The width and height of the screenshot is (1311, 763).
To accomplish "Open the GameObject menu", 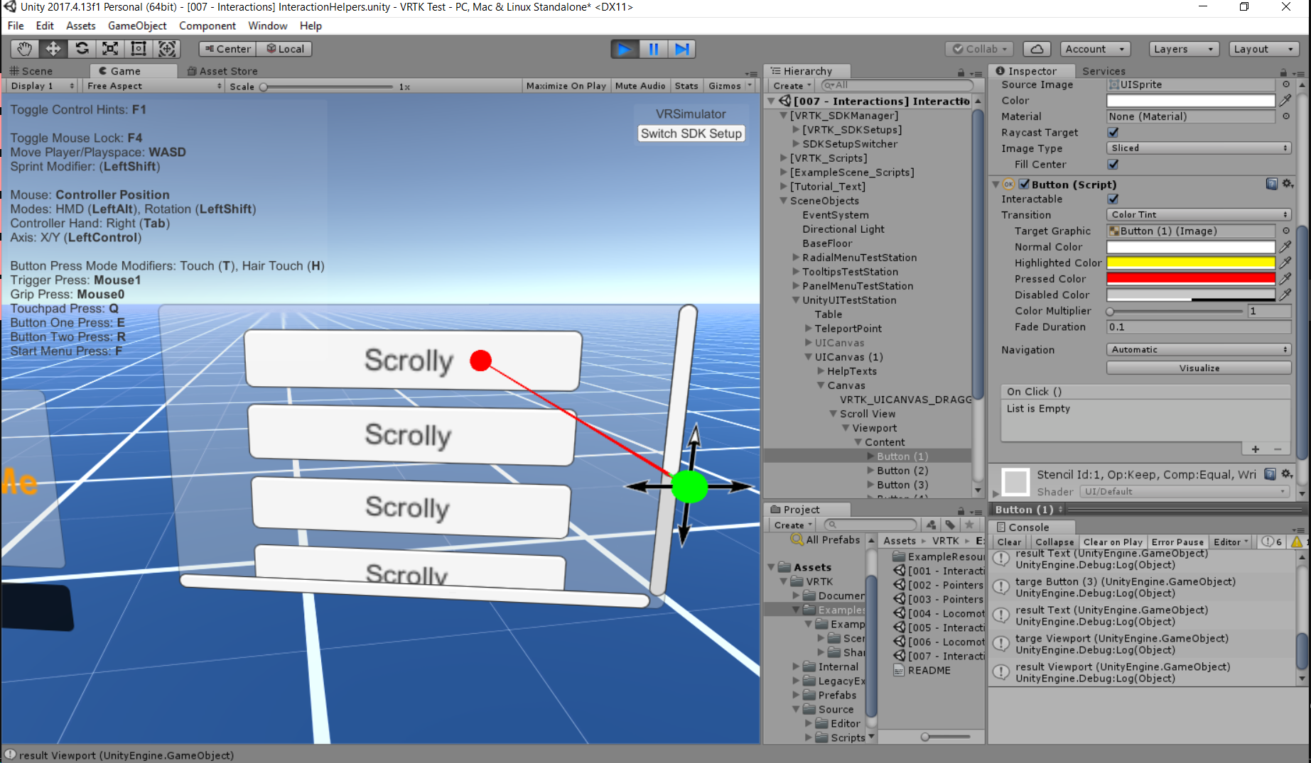I will click(136, 26).
